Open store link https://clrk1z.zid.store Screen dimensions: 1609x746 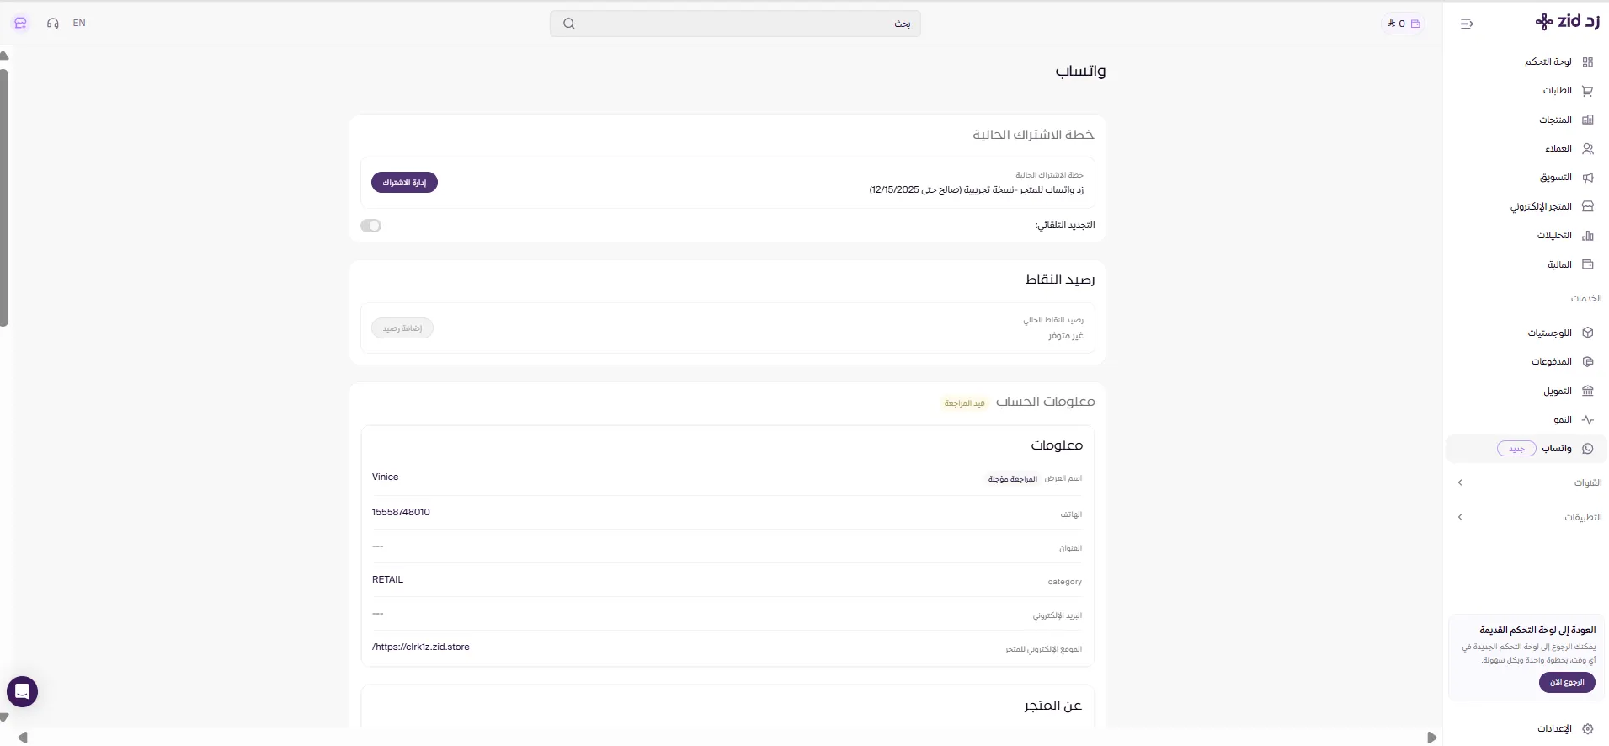click(421, 647)
